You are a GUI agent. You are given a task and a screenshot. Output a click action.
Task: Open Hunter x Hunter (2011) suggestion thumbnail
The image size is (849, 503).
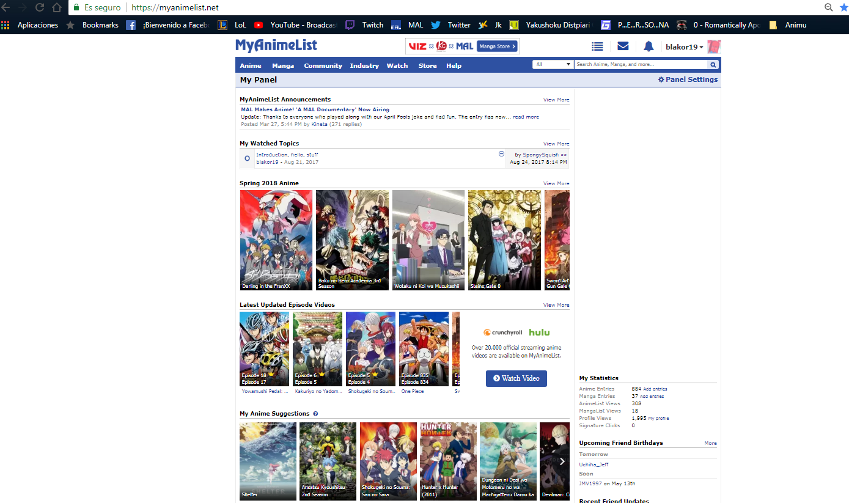point(448,461)
